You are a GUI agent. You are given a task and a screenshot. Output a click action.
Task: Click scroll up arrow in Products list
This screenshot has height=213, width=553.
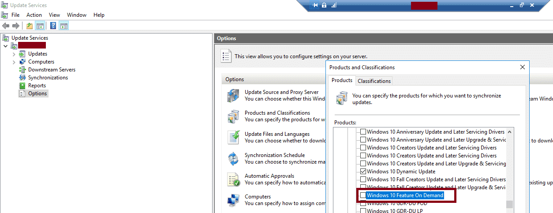click(510, 132)
